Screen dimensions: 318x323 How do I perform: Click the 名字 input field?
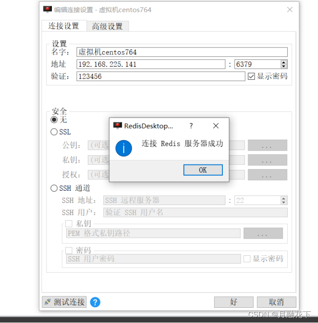pos(182,52)
